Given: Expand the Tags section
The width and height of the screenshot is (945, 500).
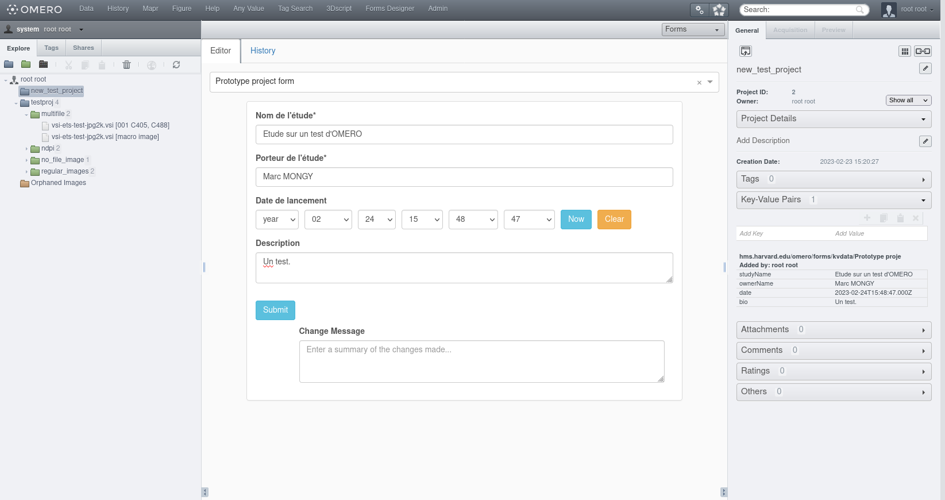Looking at the screenshot, I should (x=834, y=179).
